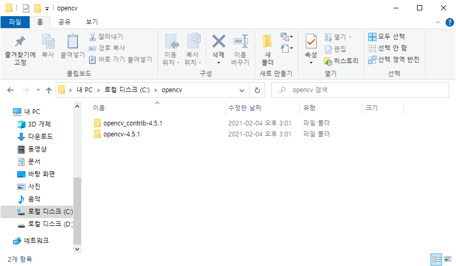Click the navigation pane scroll up arrow
Image resolution: width=456 pixels, height=266 pixels.
77,107
